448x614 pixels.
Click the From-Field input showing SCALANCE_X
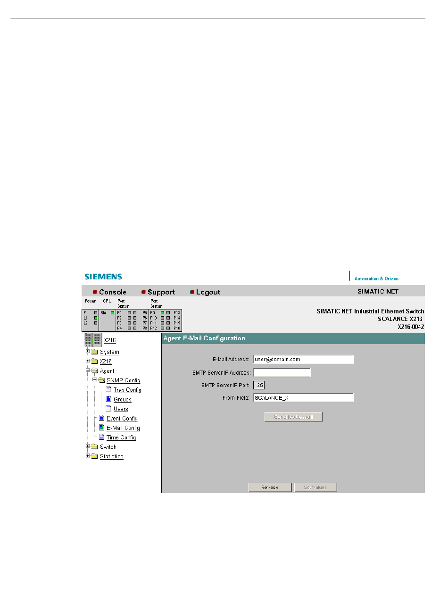pyautogui.click(x=303, y=398)
